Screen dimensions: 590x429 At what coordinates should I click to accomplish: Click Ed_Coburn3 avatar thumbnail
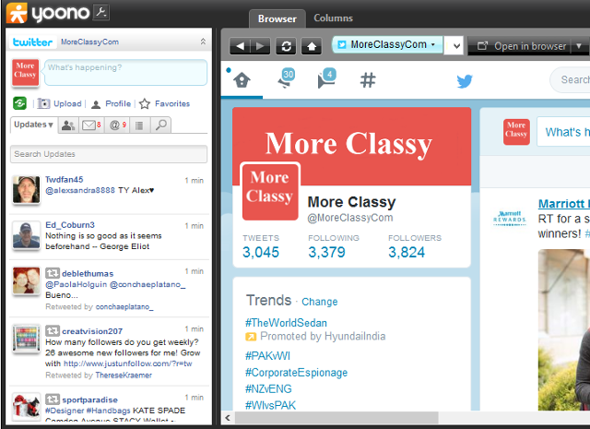coord(26,235)
